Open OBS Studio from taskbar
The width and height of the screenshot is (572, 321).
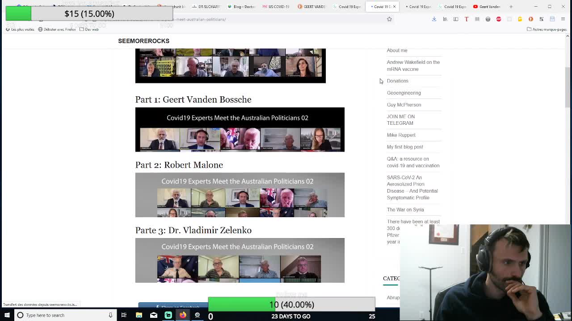197,315
